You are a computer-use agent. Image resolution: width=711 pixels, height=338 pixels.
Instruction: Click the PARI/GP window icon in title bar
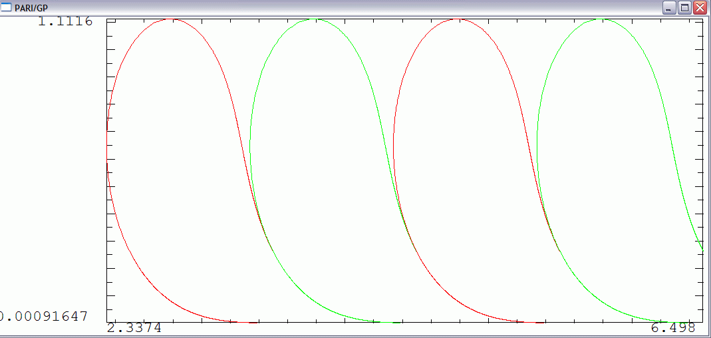(7, 7)
